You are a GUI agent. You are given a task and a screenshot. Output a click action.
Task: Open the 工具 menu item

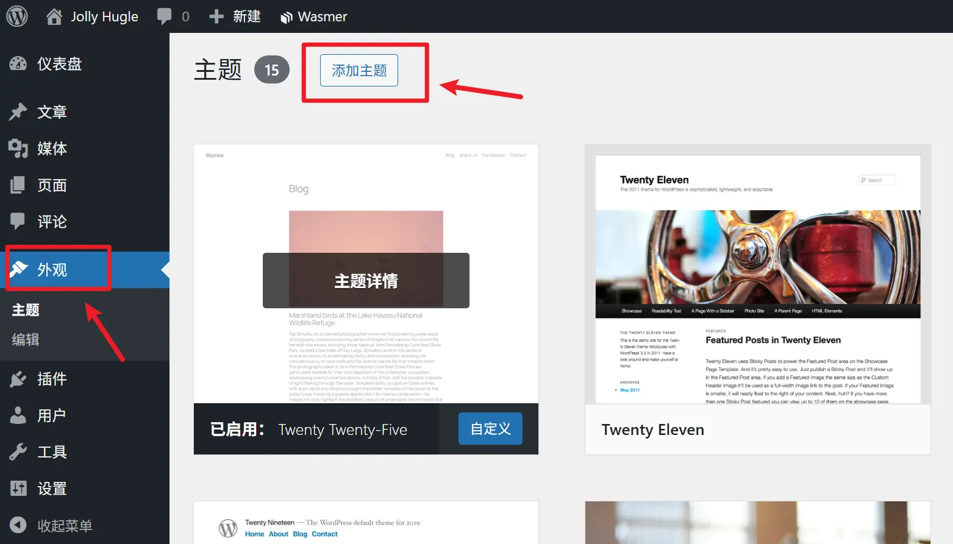point(85,452)
